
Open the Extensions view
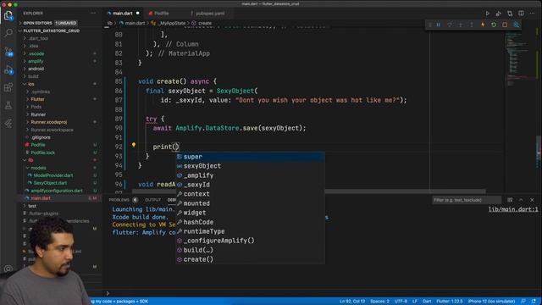[8, 87]
